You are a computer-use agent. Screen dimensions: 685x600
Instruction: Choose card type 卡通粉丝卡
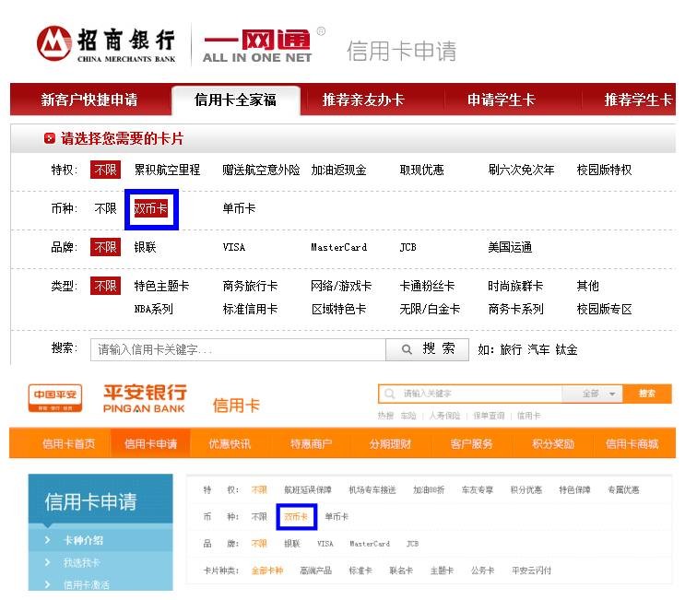coord(427,286)
